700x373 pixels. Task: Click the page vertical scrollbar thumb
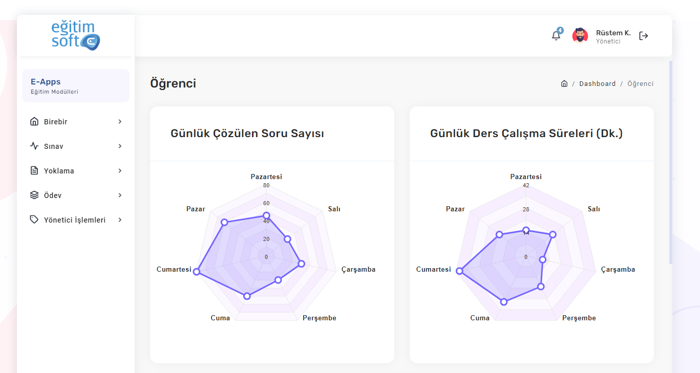[x=671, y=163]
